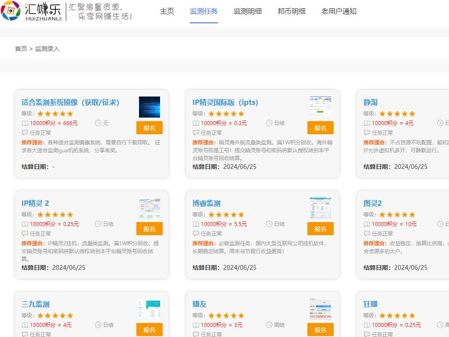Click the chat icon in 博睿监测 card
The height and width of the screenshot is (337, 449).
196,233
